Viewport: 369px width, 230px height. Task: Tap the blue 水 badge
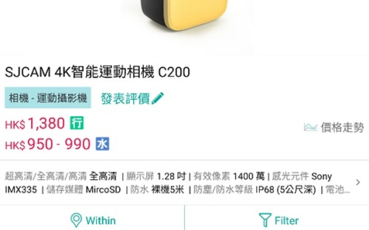(x=102, y=144)
